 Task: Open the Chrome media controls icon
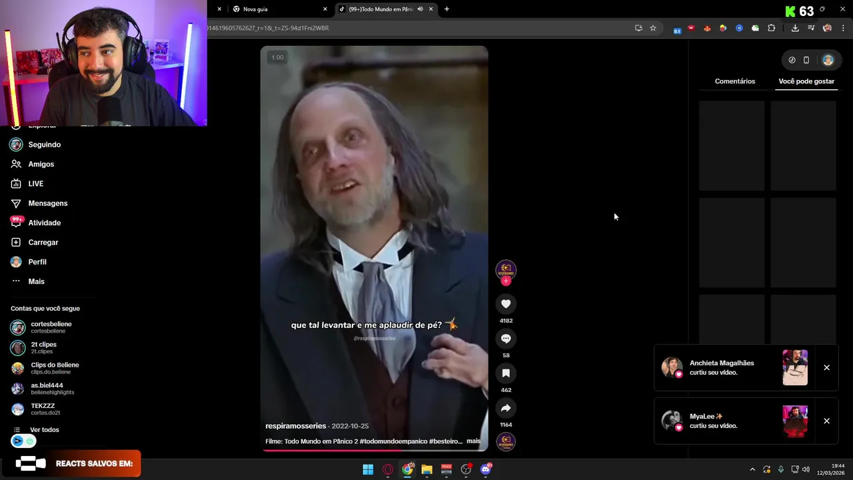811,28
